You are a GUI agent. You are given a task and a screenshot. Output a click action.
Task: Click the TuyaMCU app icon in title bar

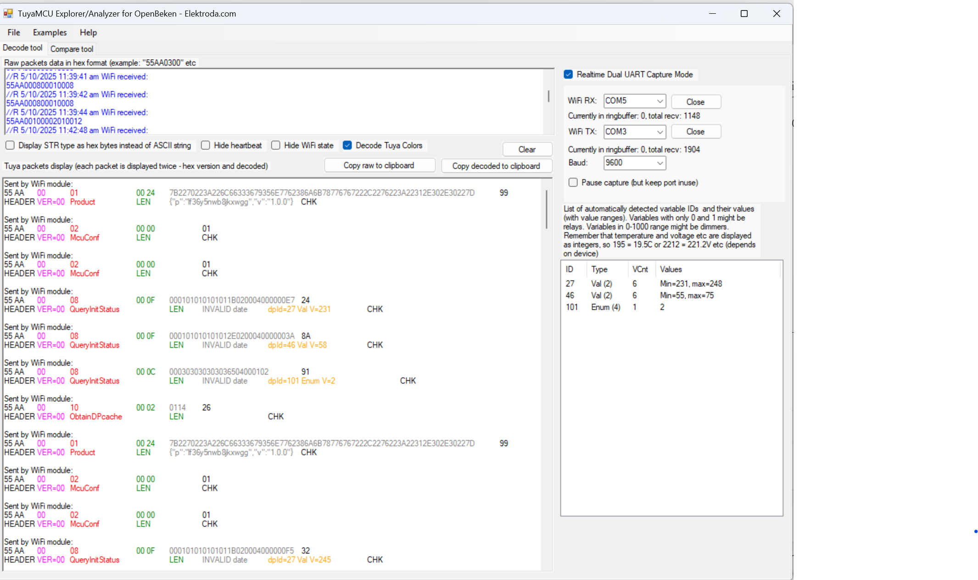(8, 13)
